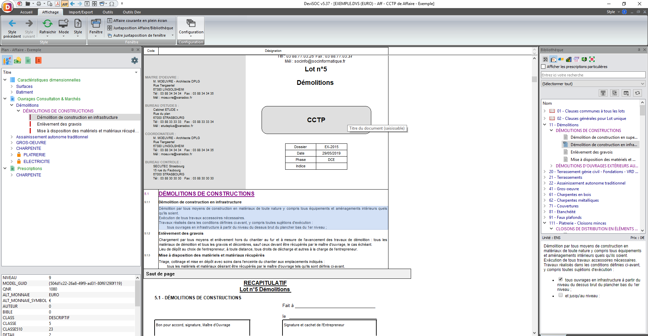
Task: Select PLATRERIE item in Plan tree
Action: click(x=34, y=155)
